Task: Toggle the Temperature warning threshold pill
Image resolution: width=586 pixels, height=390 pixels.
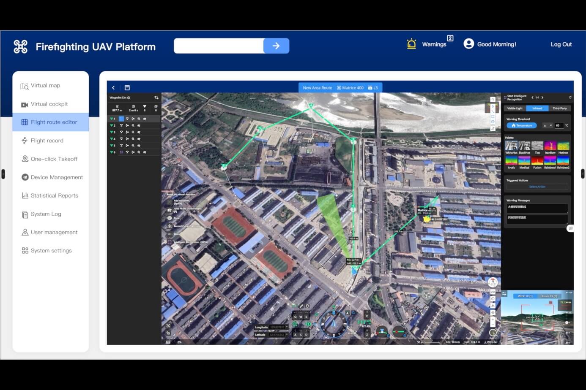Action: (x=521, y=125)
